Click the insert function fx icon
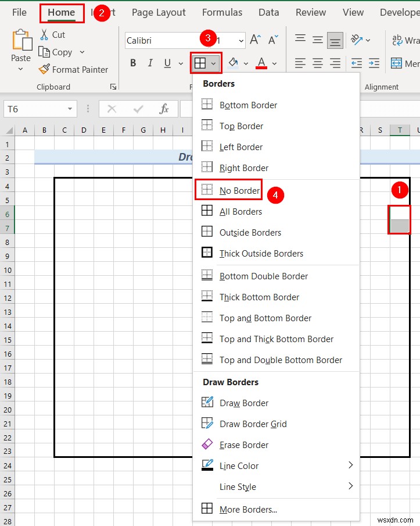 pyautogui.click(x=164, y=109)
